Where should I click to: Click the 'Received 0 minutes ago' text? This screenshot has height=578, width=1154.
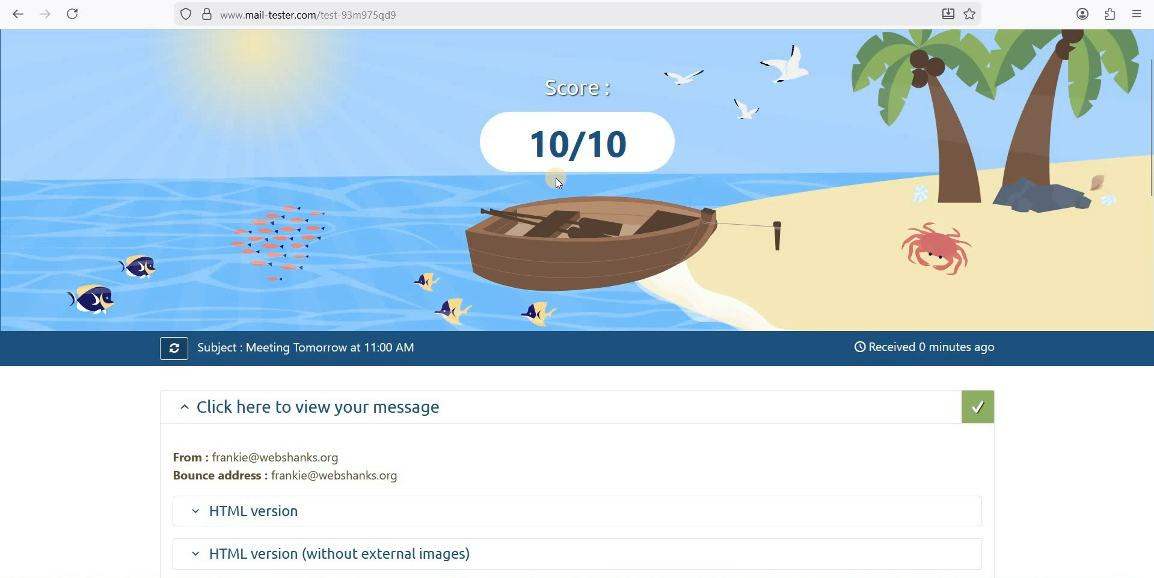pyautogui.click(x=931, y=347)
